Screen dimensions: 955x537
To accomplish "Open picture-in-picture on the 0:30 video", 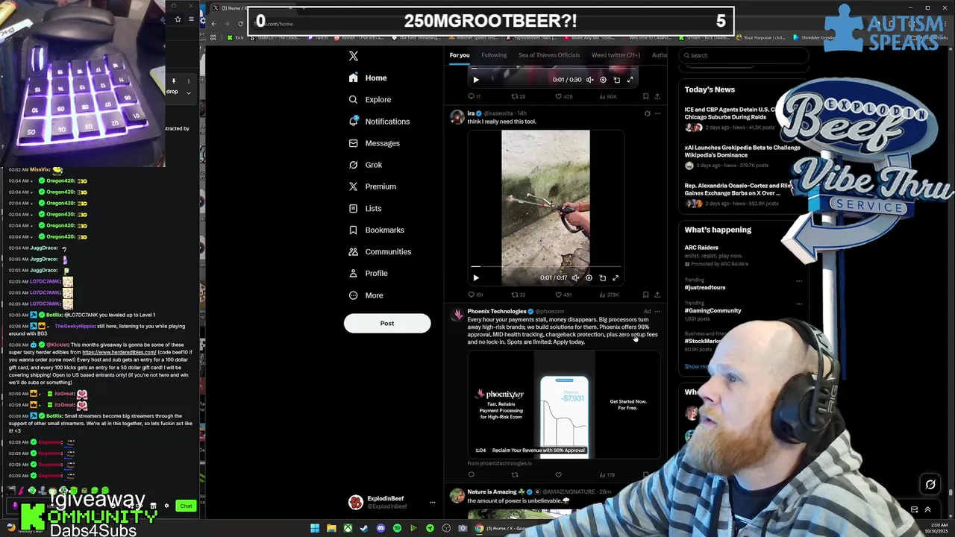I will tap(616, 80).
